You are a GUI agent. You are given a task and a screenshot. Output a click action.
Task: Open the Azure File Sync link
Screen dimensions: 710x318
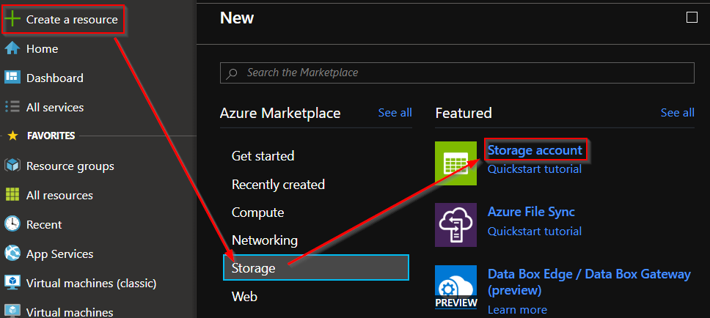pyautogui.click(x=531, y=212)
